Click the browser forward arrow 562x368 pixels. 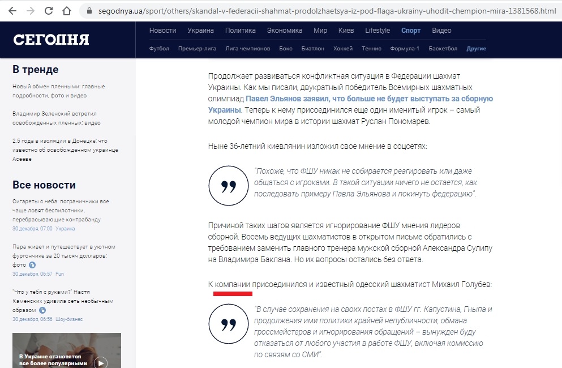point(31,11)
